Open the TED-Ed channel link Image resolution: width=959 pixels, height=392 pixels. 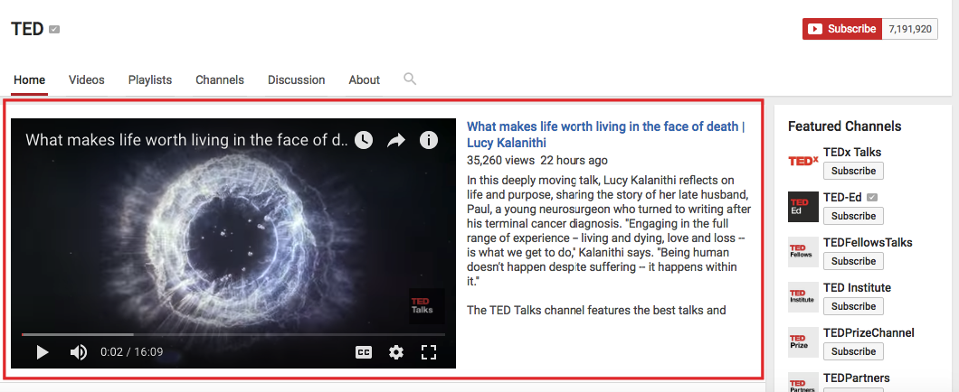click(x=842, y=197)
